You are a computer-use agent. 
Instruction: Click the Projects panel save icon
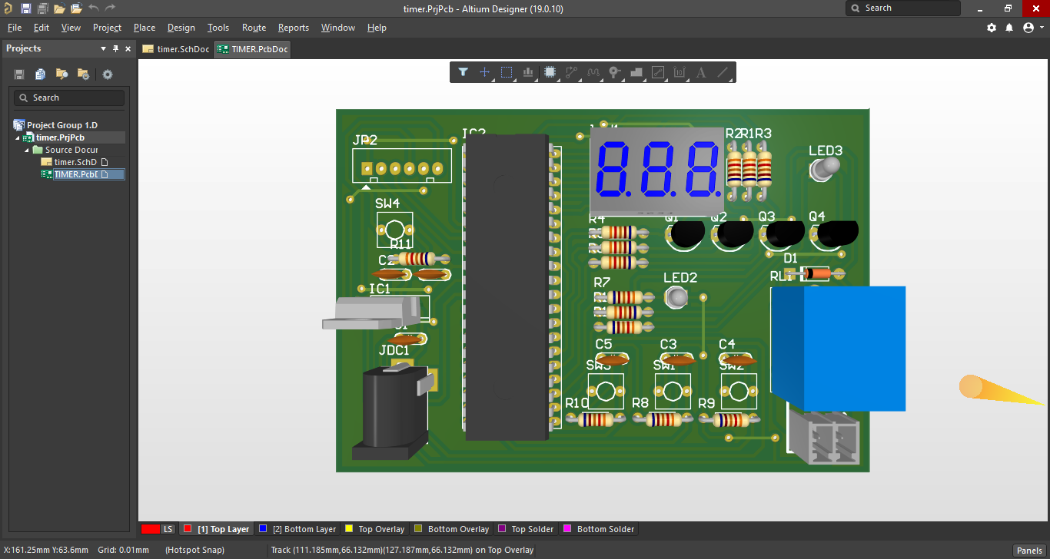(x=19, y=74)
